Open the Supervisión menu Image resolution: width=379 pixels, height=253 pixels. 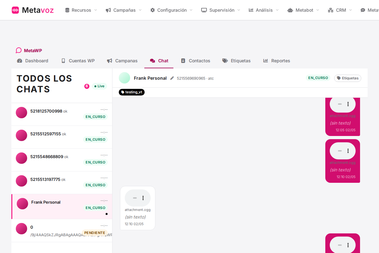(x=221, y=10)
